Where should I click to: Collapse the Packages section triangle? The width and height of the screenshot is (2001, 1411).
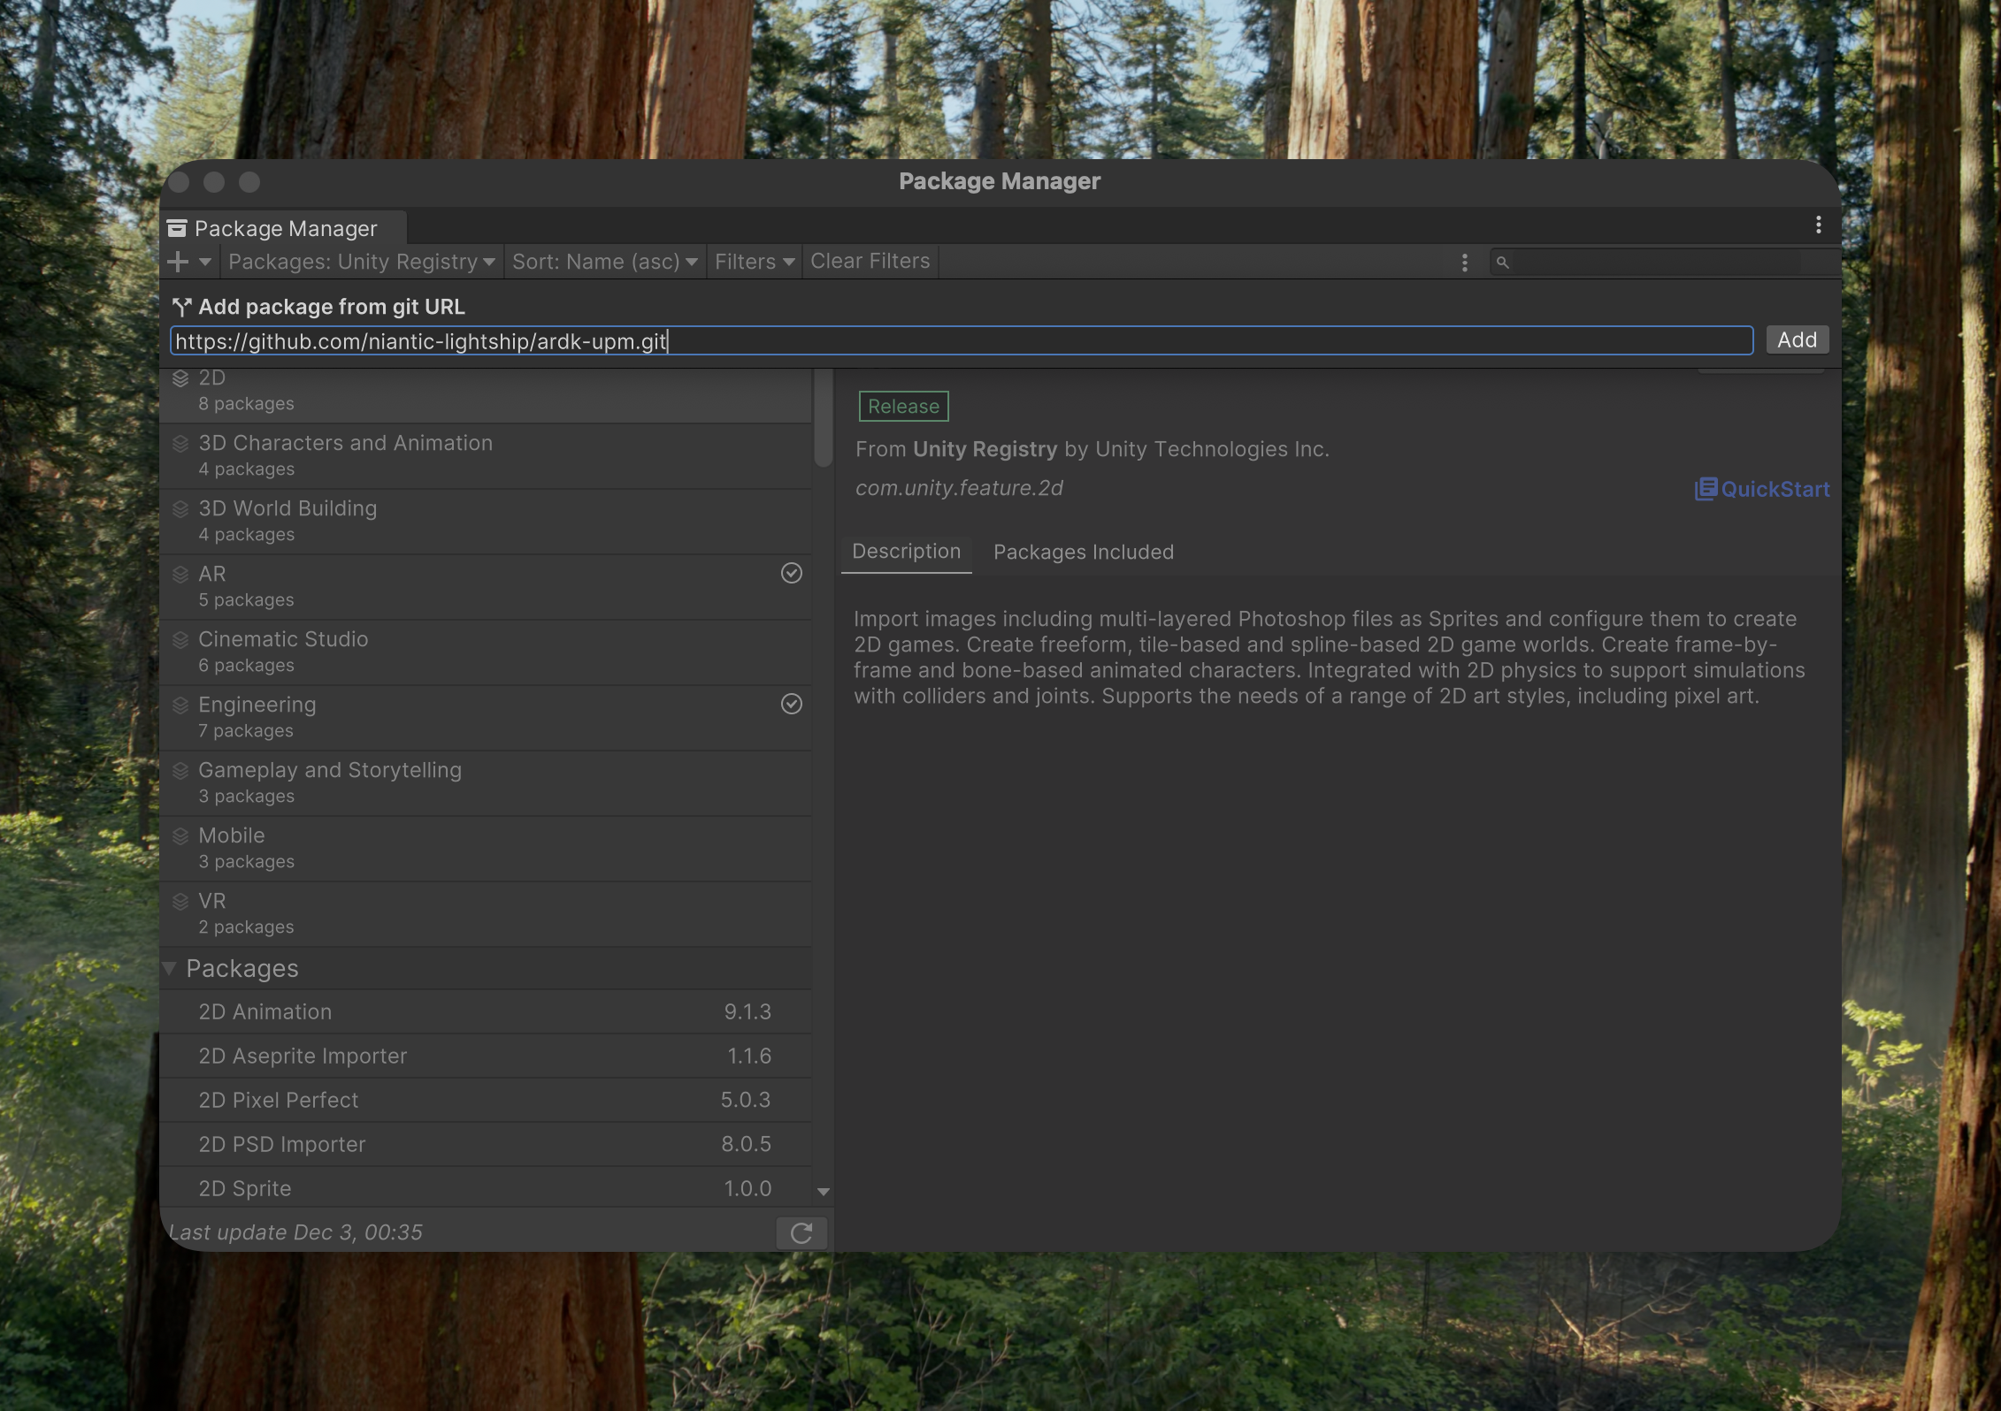pyautogui.click(x=170, y=968)
